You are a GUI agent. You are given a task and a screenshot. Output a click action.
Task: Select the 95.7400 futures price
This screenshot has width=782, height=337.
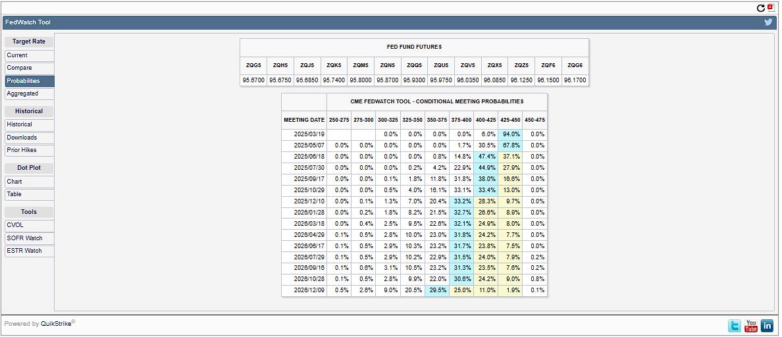click(x=334, y=80)
